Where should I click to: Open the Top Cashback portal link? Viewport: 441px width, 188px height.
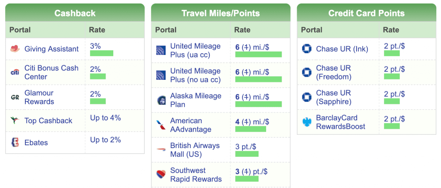coord(48,121)
